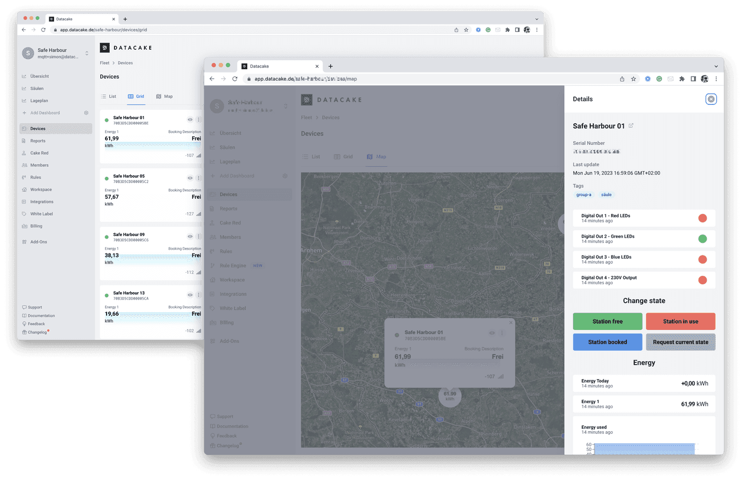
Task: Switch to the Map tab in the rear window
Action: [x=164, y=97]
